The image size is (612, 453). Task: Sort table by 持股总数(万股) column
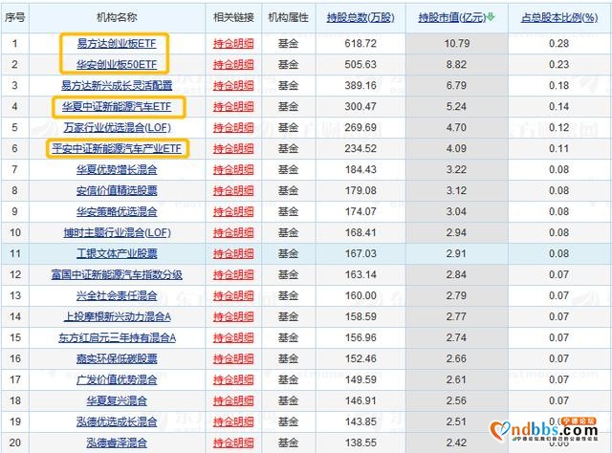tap(361, 17)
